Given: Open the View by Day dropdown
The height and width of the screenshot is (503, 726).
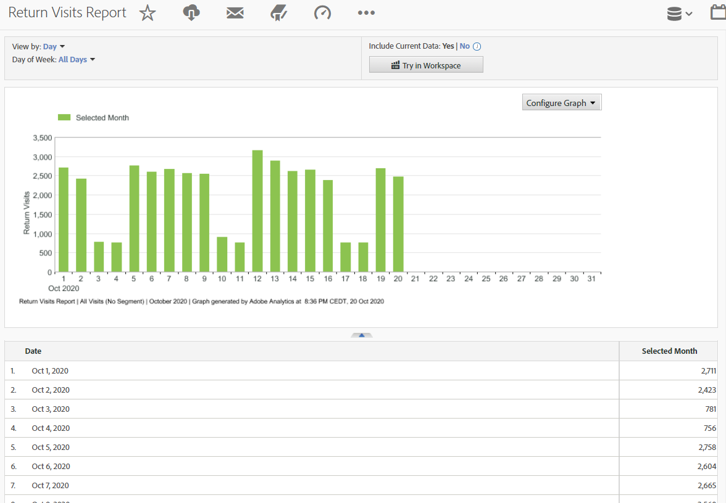Looking at the screenshot, I should (x=54, y=47).
